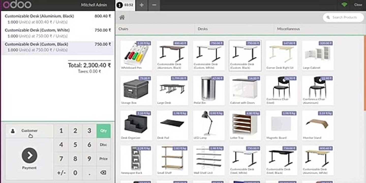
Task: Add Customizable Desk (Steel, White) product
Action: (x=245, y=160)
